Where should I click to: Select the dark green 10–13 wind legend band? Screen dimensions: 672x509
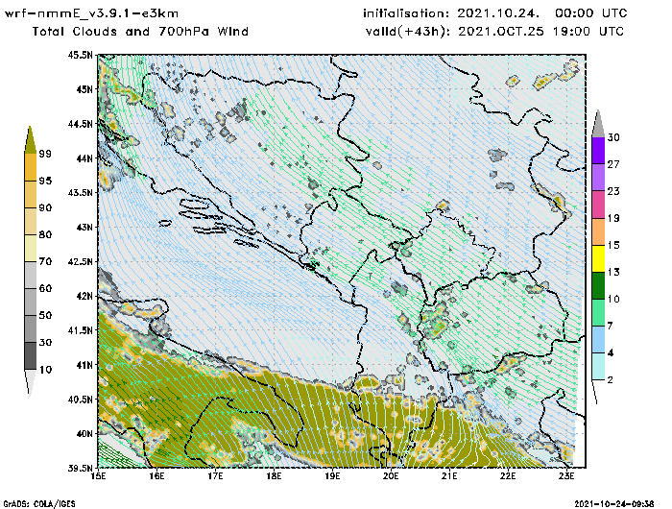pos(598,285)
